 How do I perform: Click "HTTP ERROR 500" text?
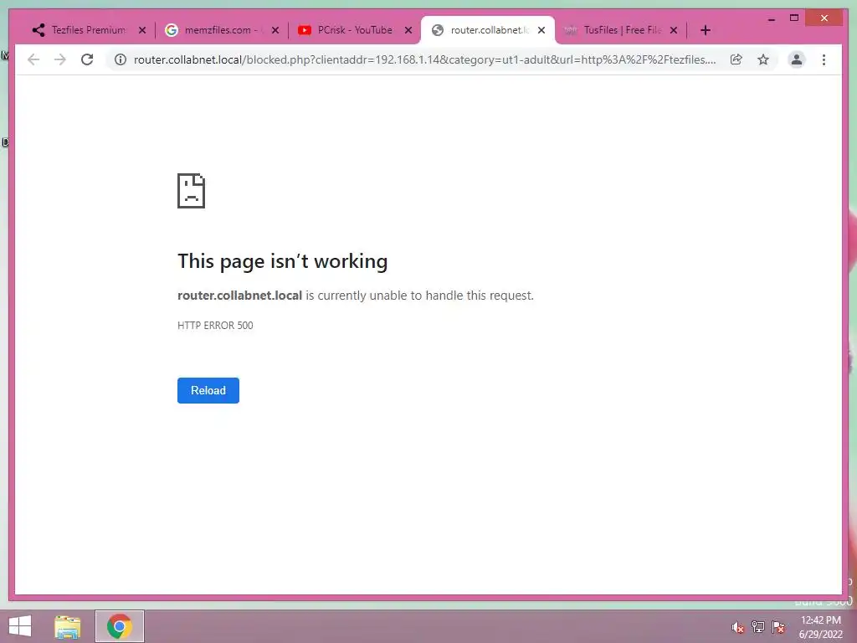(215, 326)
